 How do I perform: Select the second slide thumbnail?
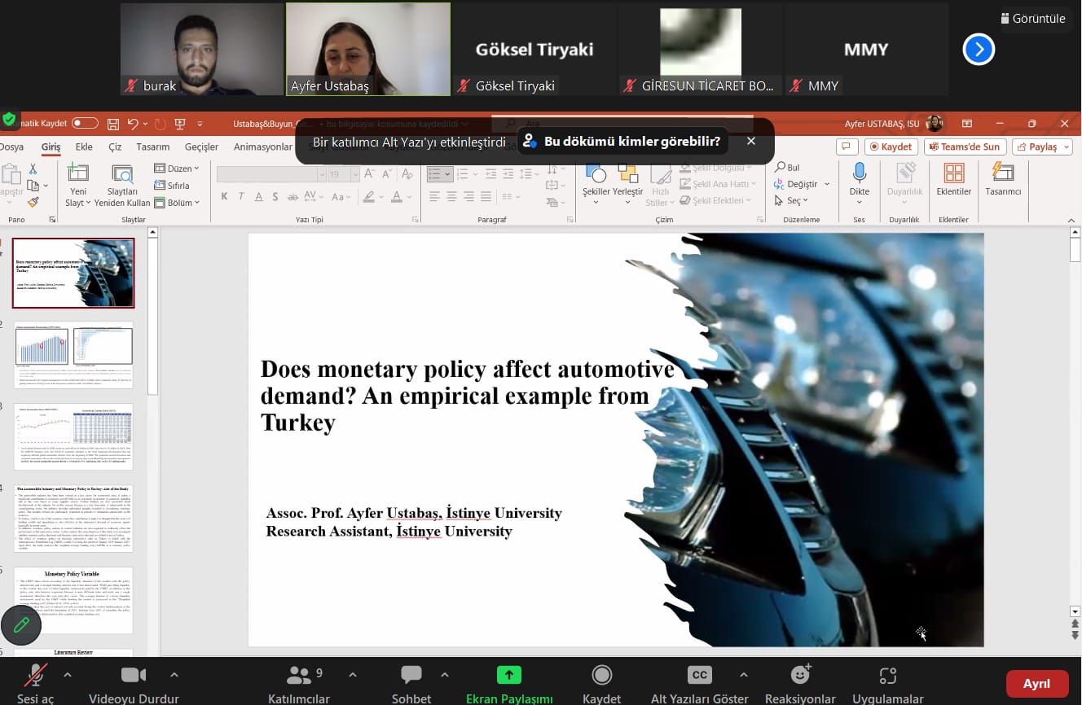(73, 354)
